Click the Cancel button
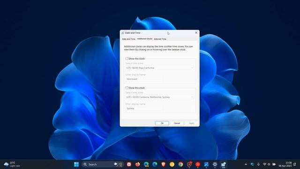 pyautogui.click(x=177, y=123)
